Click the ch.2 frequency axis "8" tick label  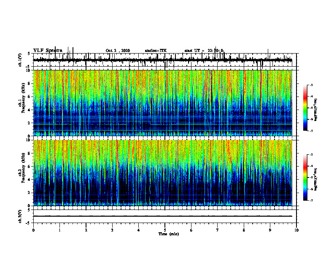(x=30, y=153)
